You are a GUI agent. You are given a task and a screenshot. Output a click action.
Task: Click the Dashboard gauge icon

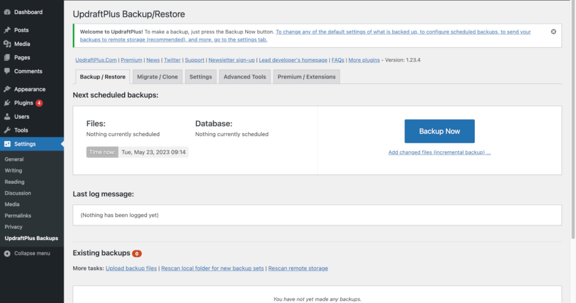pyautogui.click(x=7, y=12)
